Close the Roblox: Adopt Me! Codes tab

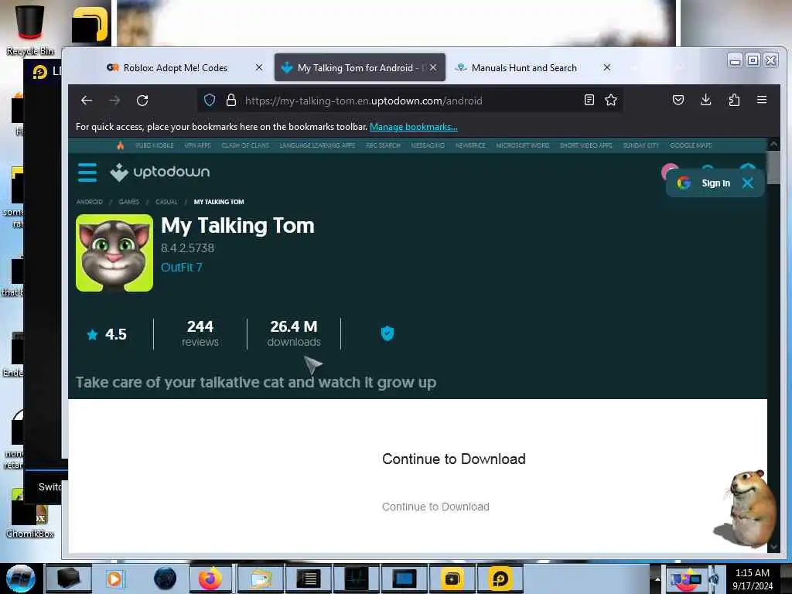(259, 67)
